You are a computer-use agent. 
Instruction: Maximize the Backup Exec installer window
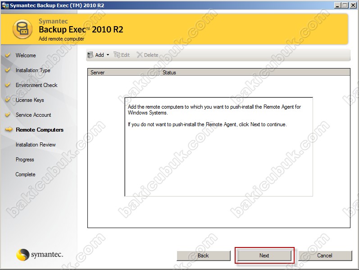[x=345, y=5]
